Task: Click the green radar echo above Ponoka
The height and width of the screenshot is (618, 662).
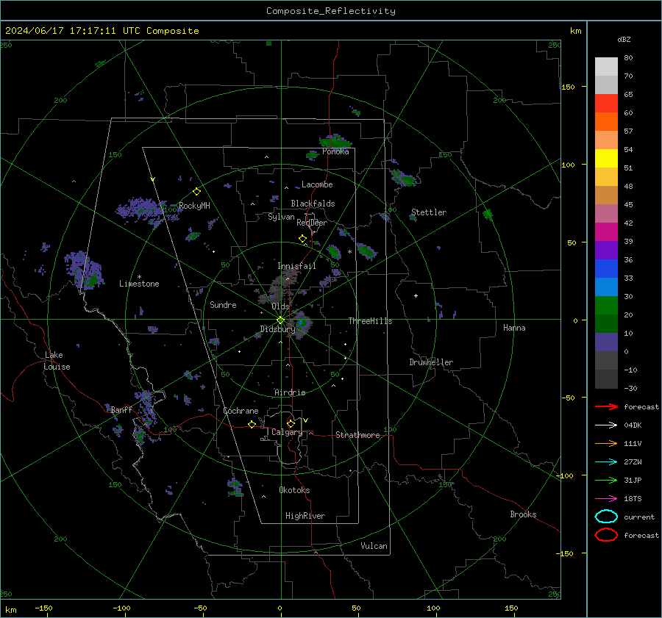Action: coord(335,141)
